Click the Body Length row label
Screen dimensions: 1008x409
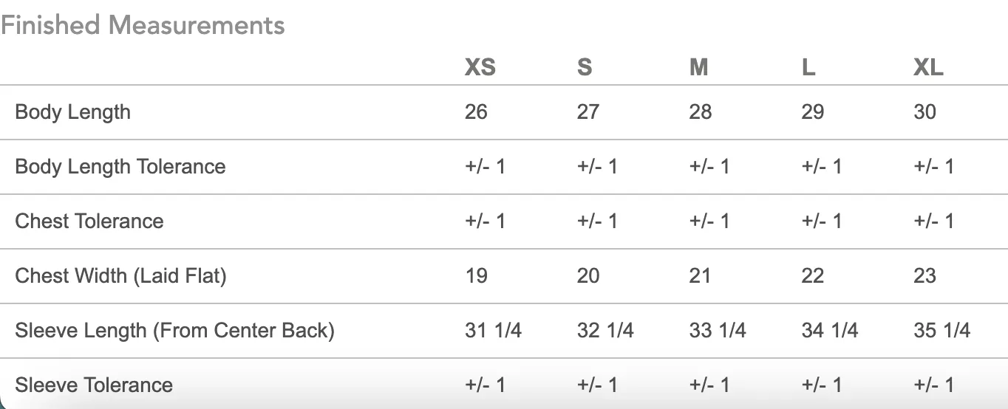click(x=73, y=112)
